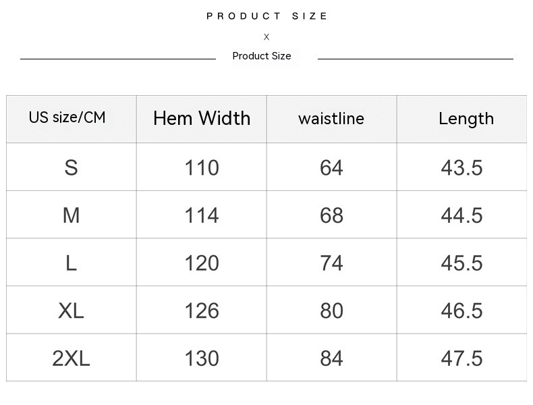Image resolution: width=533 pixels, height=405 pixels.
Task: Click the L size row label
Action: (x=71, y=263)
